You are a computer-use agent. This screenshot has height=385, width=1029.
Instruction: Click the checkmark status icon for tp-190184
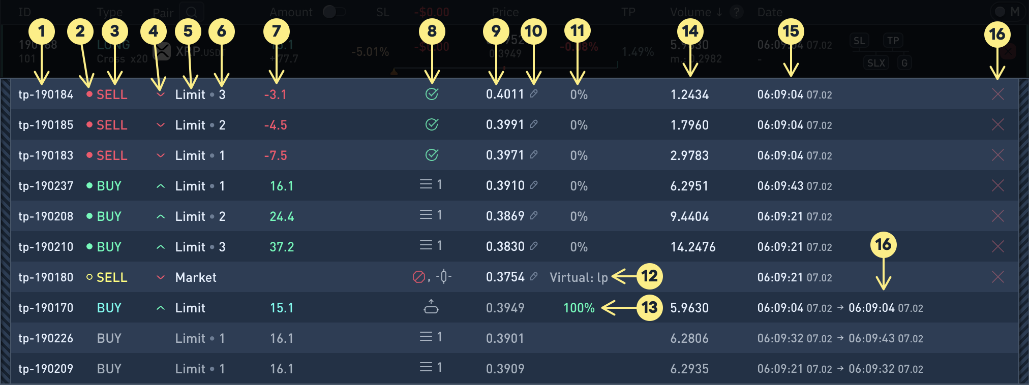[x=432, y=94]
